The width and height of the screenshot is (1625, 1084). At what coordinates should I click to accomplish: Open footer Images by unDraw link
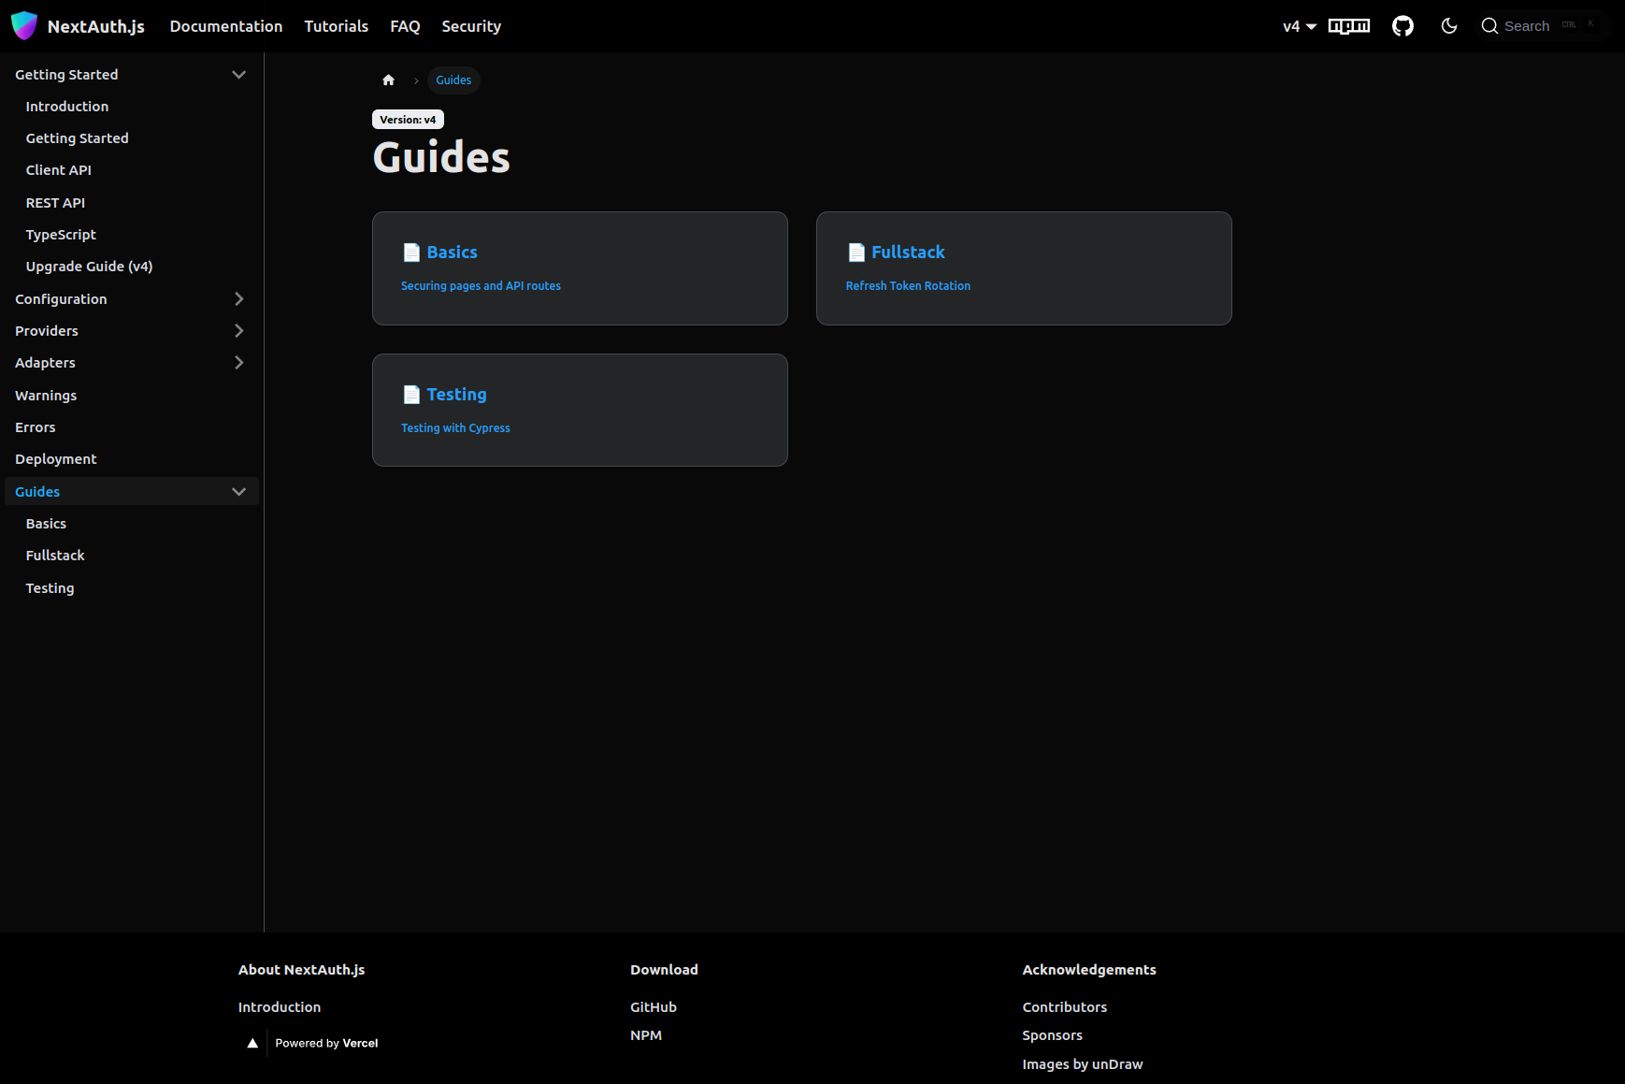pyautogui.click(x=1083, y=1064)
